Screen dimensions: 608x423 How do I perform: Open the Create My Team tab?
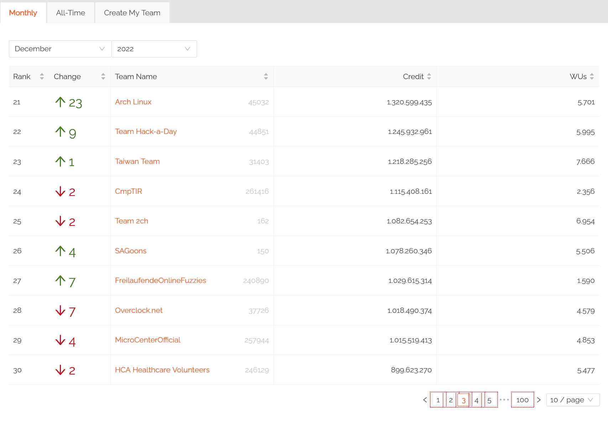132,13
